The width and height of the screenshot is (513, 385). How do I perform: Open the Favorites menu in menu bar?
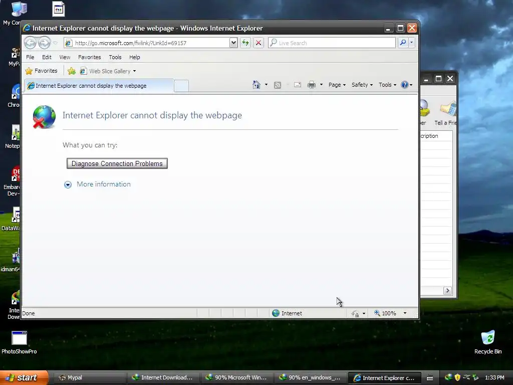click(89, 57)
